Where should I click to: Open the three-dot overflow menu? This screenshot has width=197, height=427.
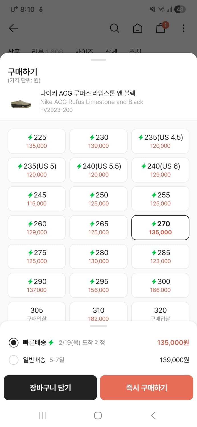click(x=184, y=28)
